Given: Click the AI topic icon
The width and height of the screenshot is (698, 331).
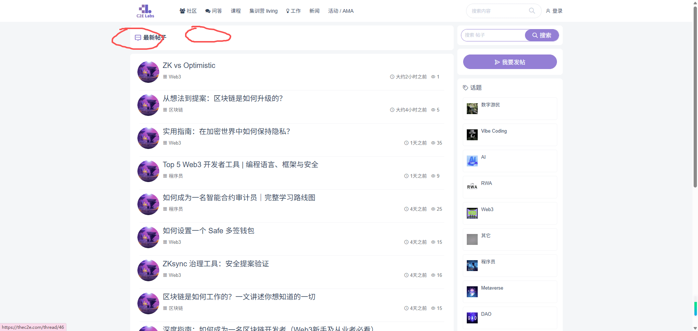Looking at the screenshot, I should point(472,161).
